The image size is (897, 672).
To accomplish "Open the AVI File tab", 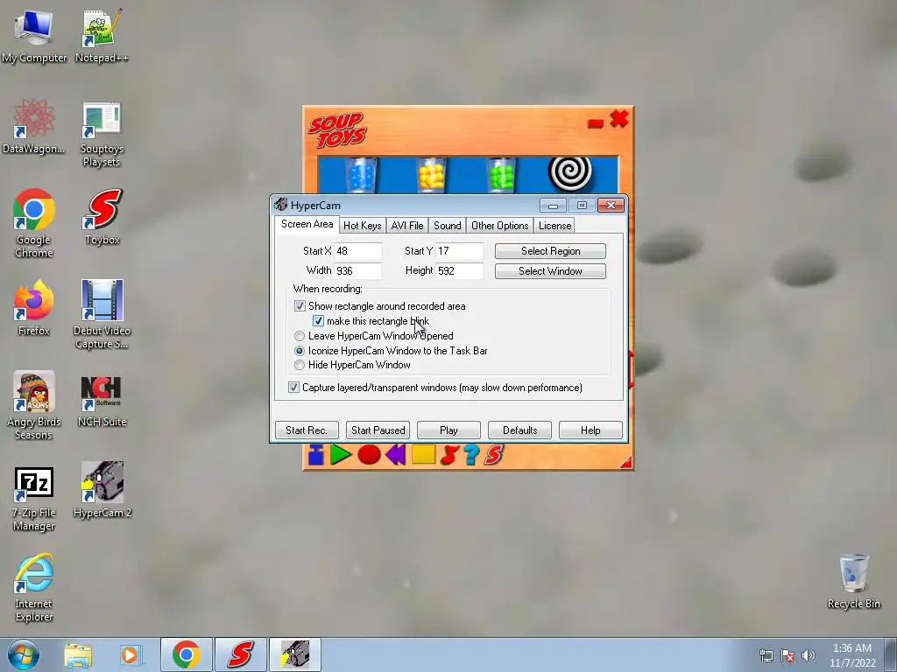I will 407,226.
